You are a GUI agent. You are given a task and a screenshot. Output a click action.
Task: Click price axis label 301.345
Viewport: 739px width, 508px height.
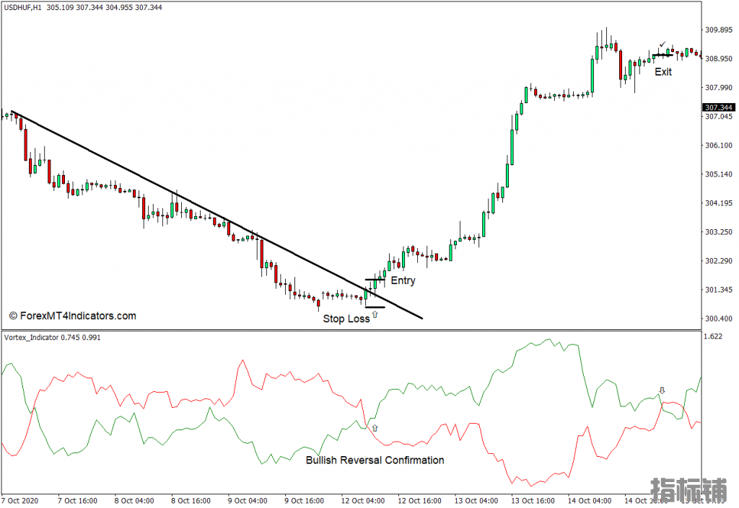(x=719, y=290)
